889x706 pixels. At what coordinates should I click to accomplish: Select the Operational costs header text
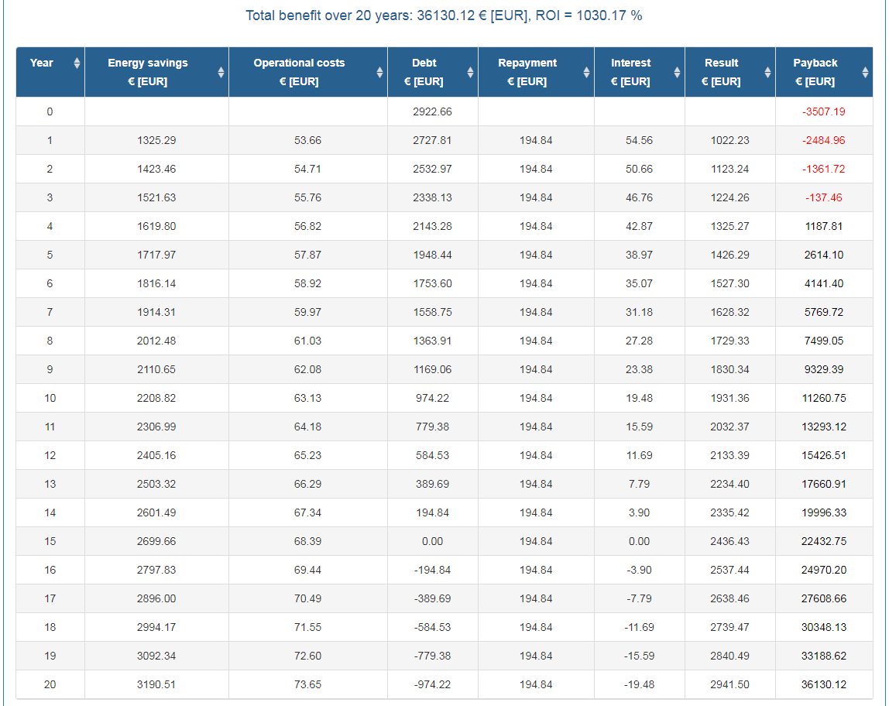point(299,63)
